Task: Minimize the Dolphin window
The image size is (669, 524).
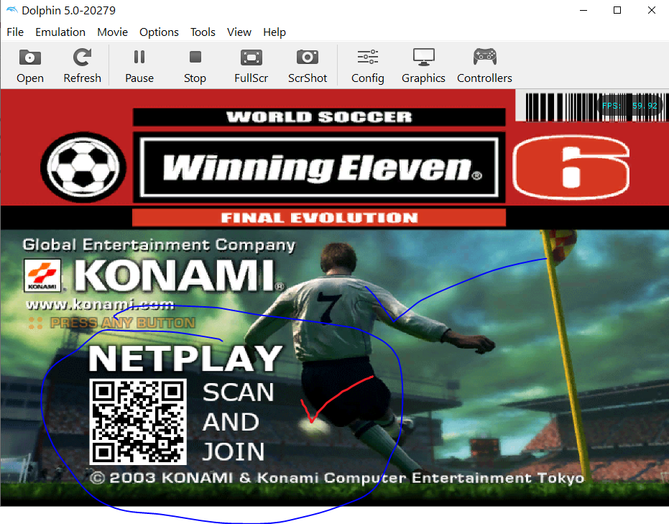Action: pos(583,10)
